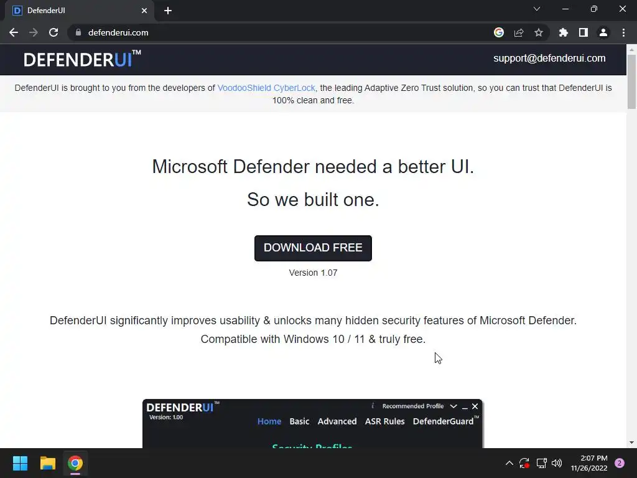Open File Explorer from taskbar

click(47, 463)
